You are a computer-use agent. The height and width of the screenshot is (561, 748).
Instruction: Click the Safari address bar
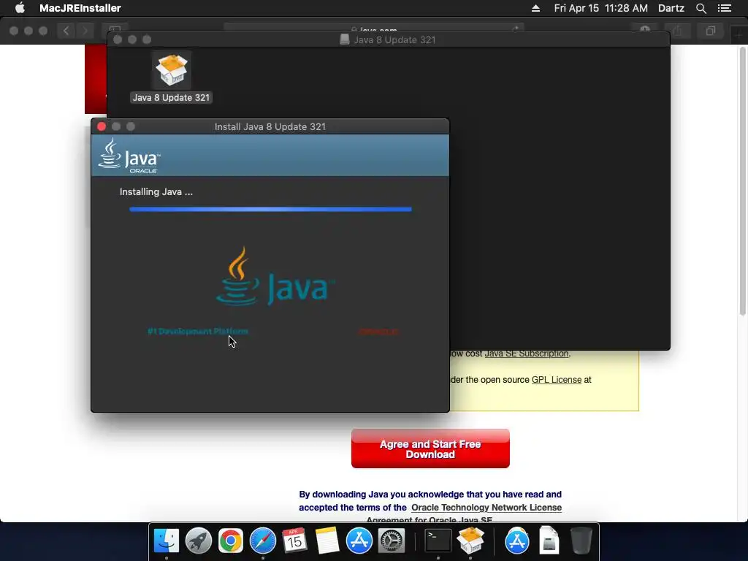(374, 28)
